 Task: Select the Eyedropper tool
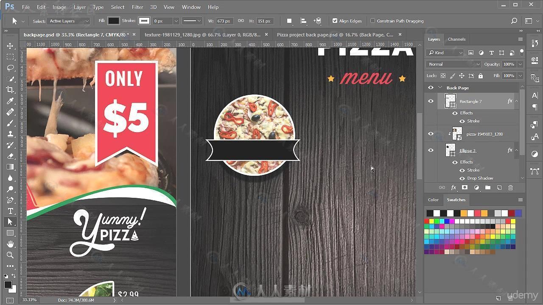point(10,101)
